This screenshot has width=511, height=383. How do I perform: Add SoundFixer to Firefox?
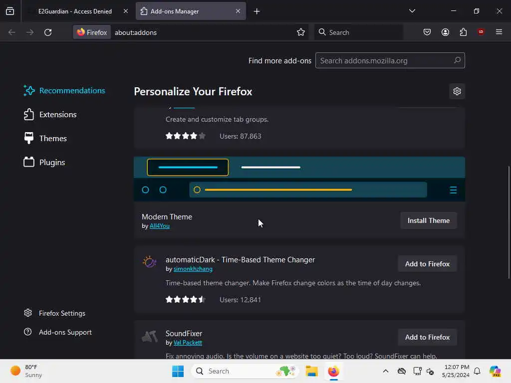(427, 337)
